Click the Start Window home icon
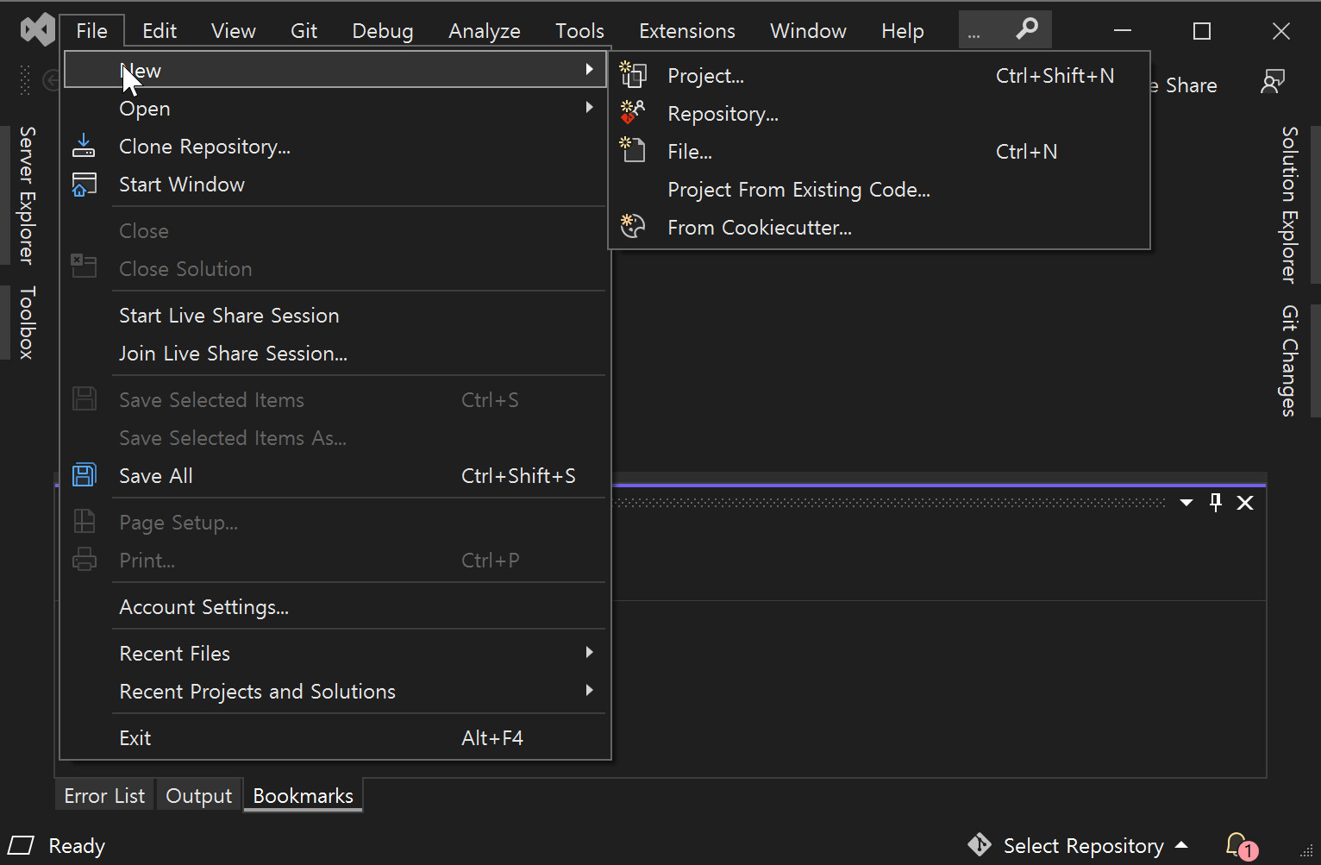 click(x=84, y=184)
